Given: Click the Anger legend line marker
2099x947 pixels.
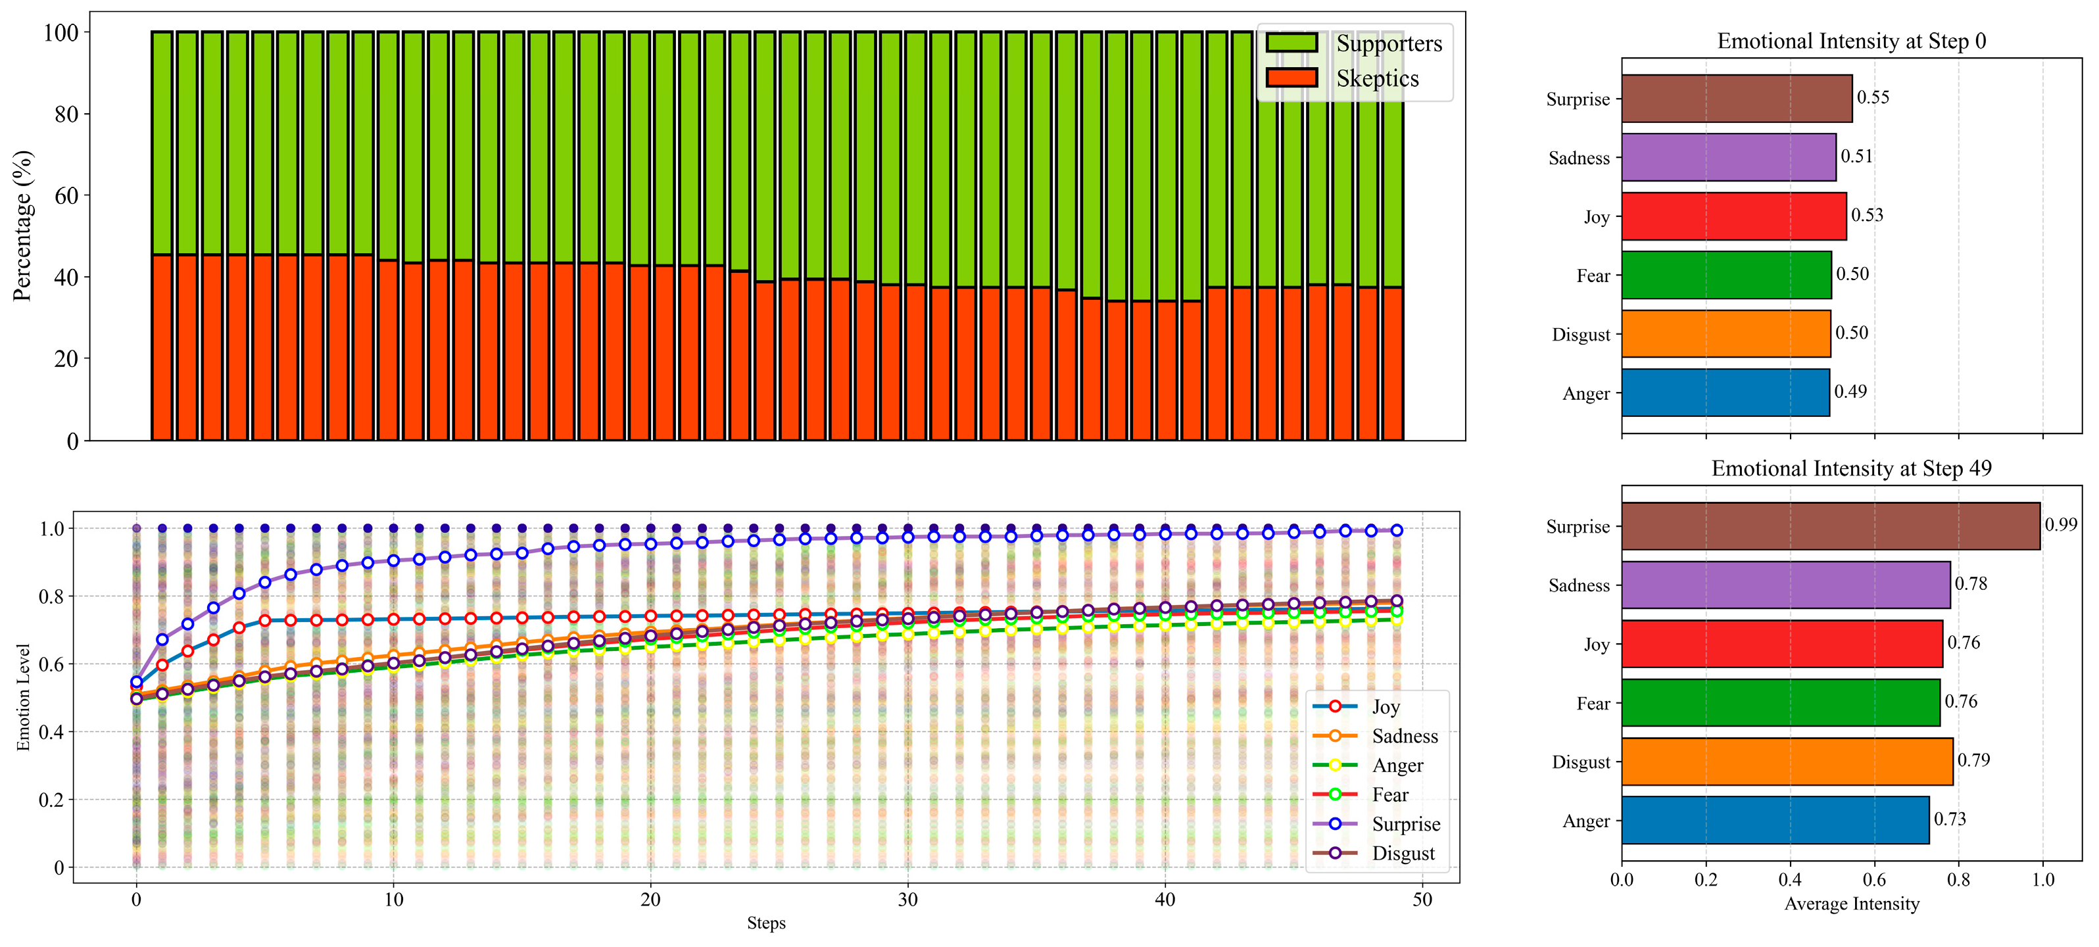Looking at the screenshot, I should coord(1335,765).
